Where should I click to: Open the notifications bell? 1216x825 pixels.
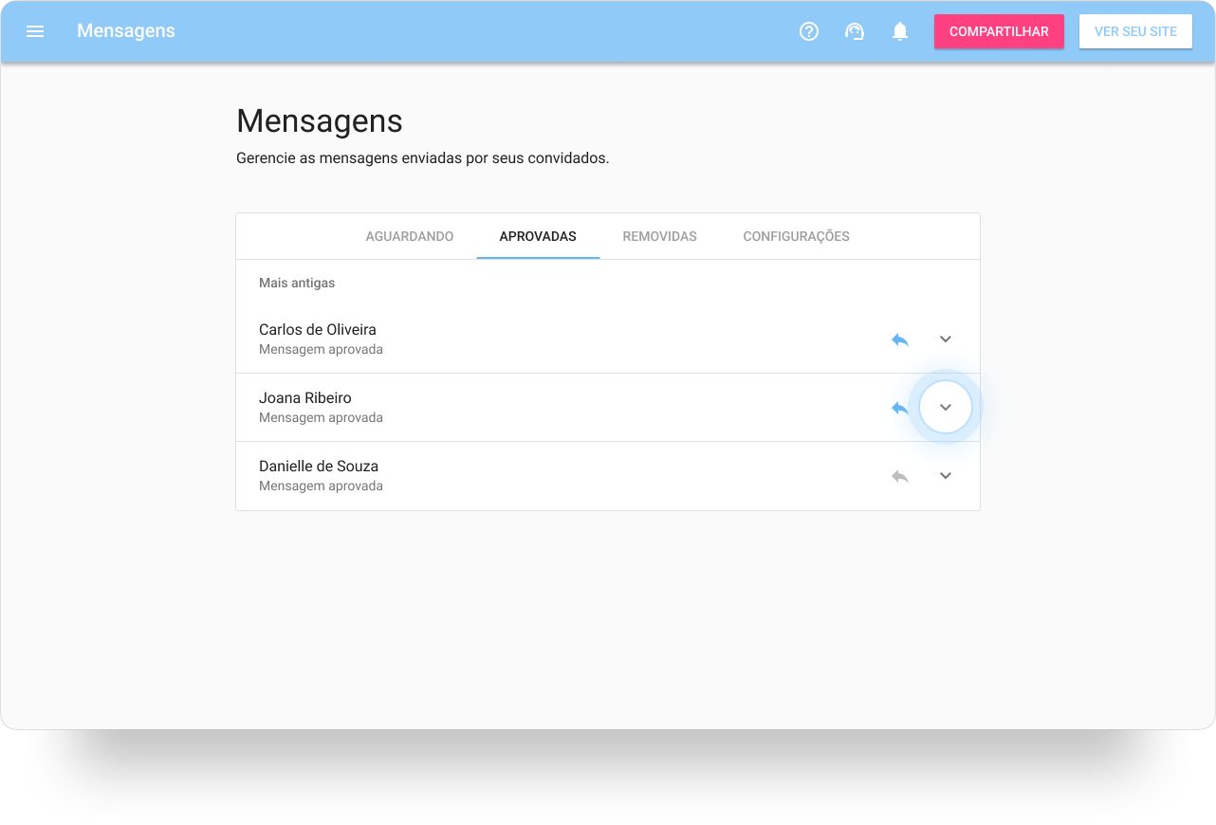pyautogui.click(x=900, y=31)
